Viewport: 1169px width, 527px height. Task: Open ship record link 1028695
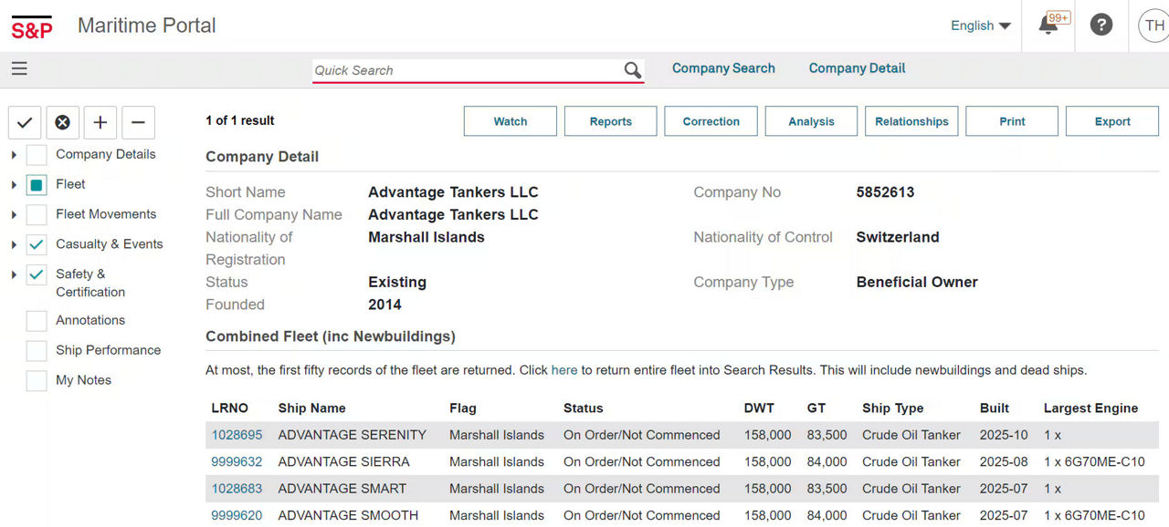pyautogui.click(x=237, y=435)
